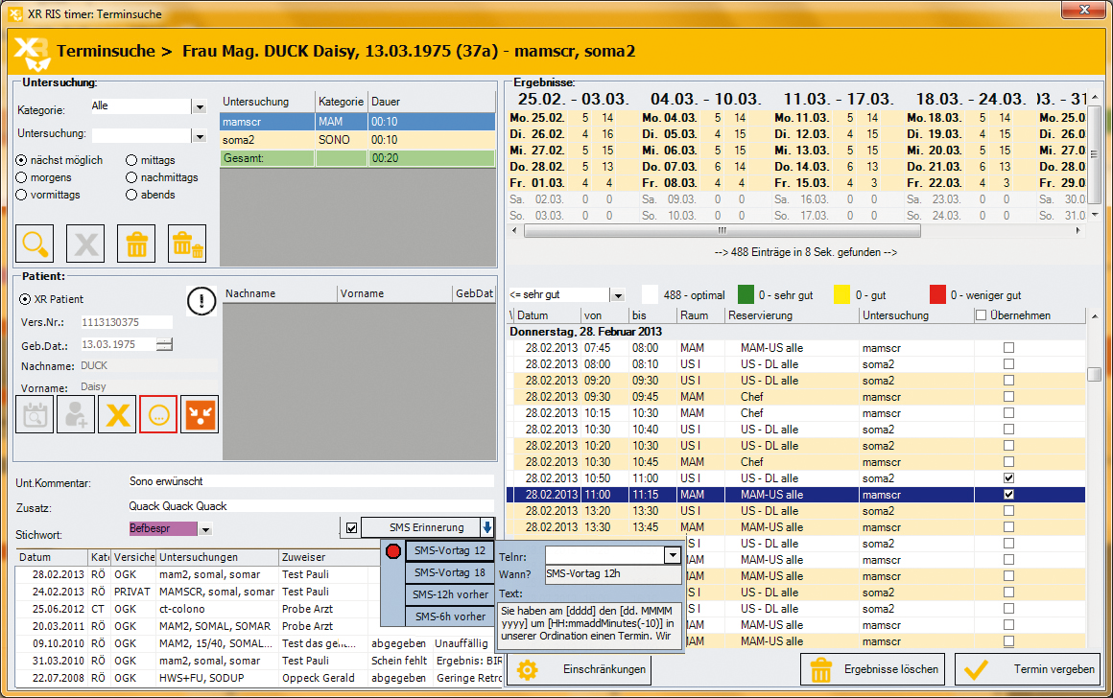Click the yellow X clear patient button
The height and width of the screenshot is (698, 1113).
(x=117, y=414)
